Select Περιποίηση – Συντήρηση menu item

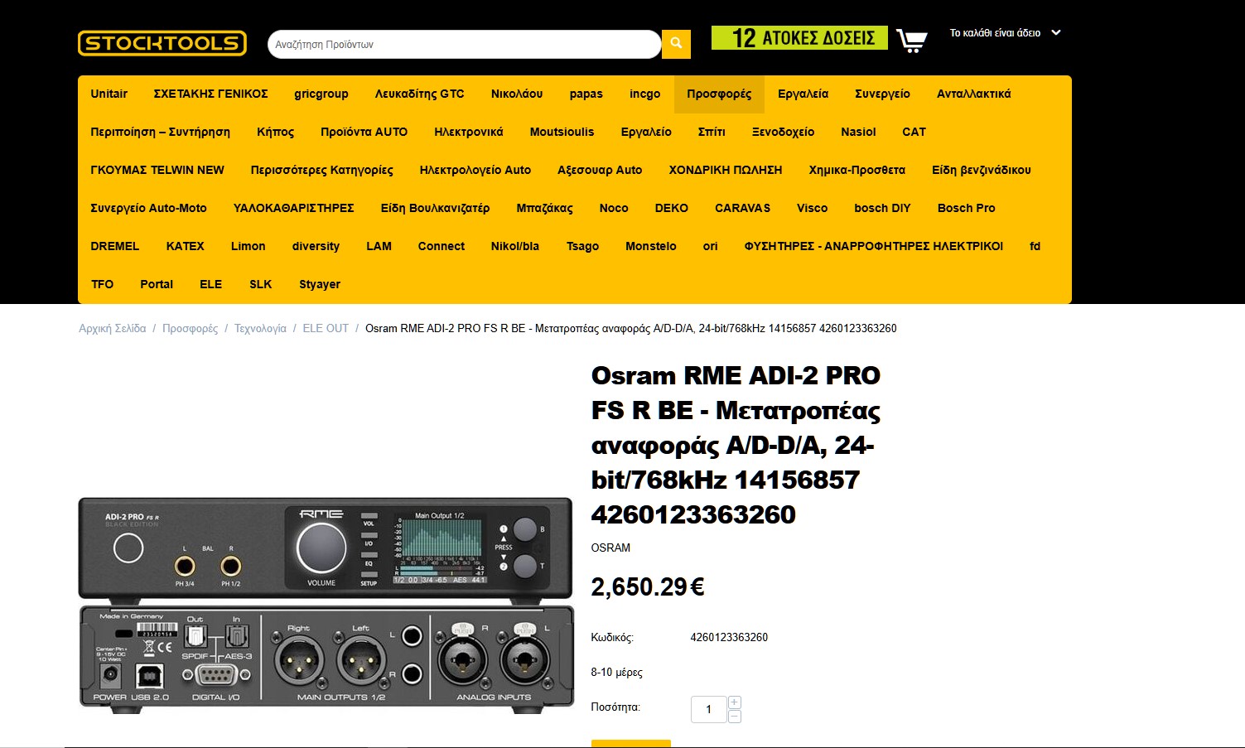coord(160,132)
